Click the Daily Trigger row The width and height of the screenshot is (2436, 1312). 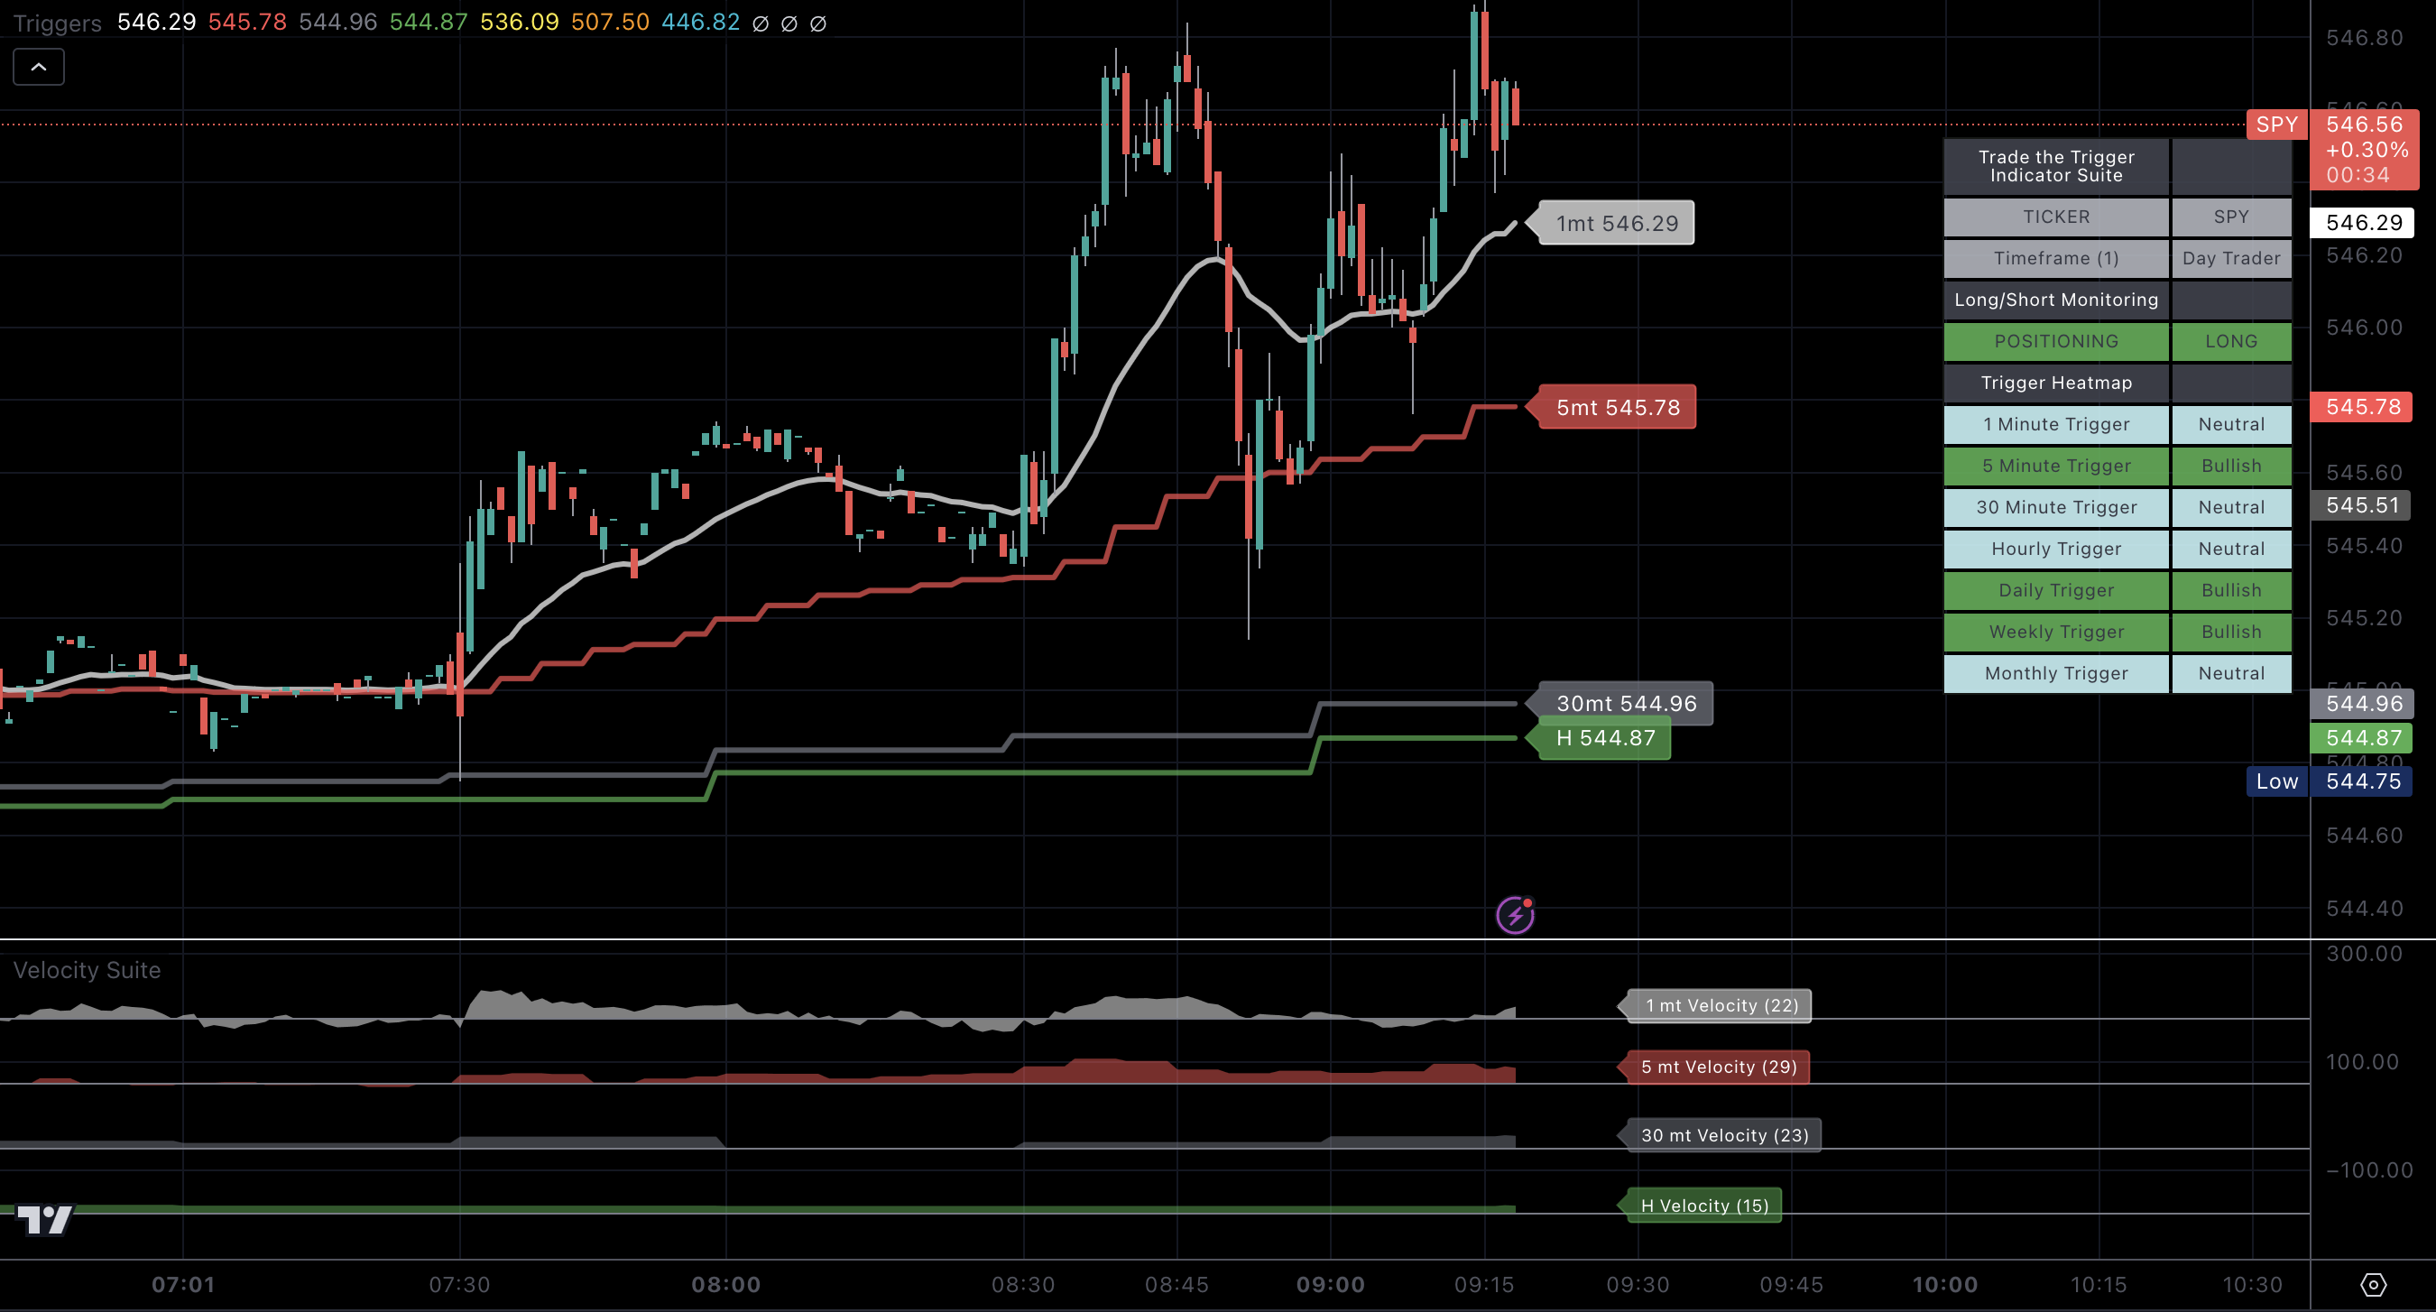[2118, 591]
